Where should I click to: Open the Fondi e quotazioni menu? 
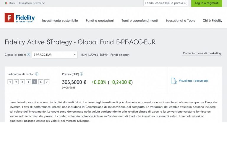[x=100, y=21]
